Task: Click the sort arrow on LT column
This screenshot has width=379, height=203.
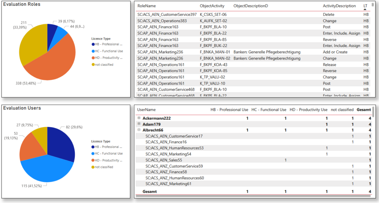Action: click(365, 9)
